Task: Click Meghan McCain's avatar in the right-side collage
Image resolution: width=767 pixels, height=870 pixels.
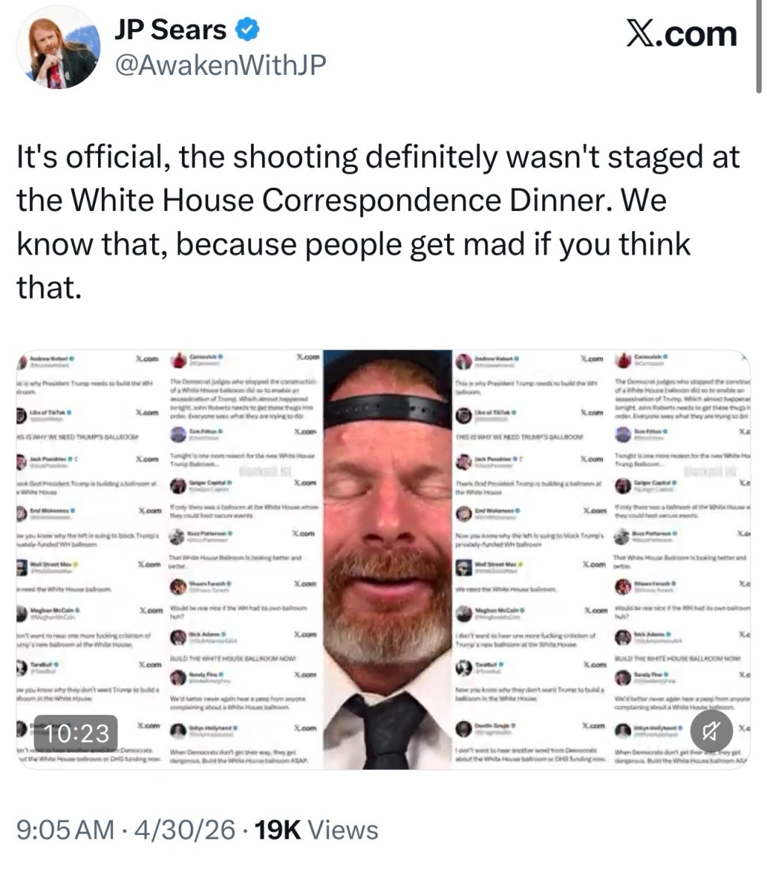Action: click(x=464, y=614)
